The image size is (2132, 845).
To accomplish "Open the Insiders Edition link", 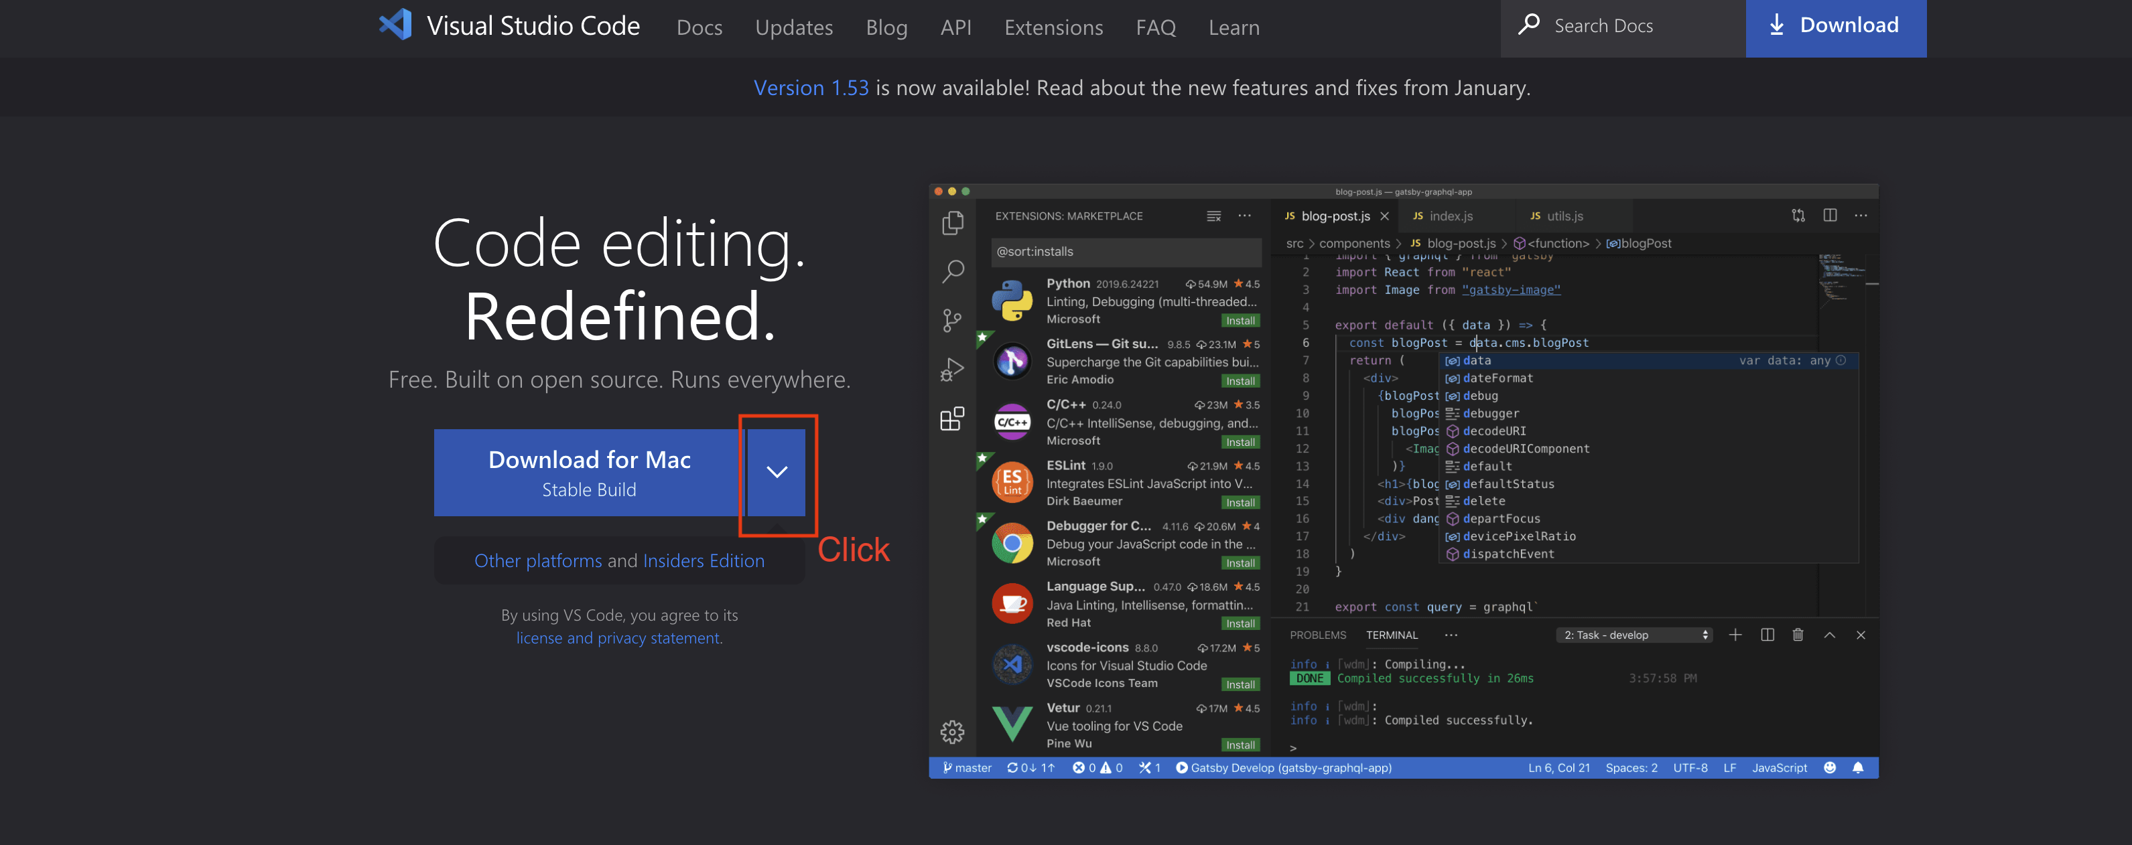I will point(704,560).
